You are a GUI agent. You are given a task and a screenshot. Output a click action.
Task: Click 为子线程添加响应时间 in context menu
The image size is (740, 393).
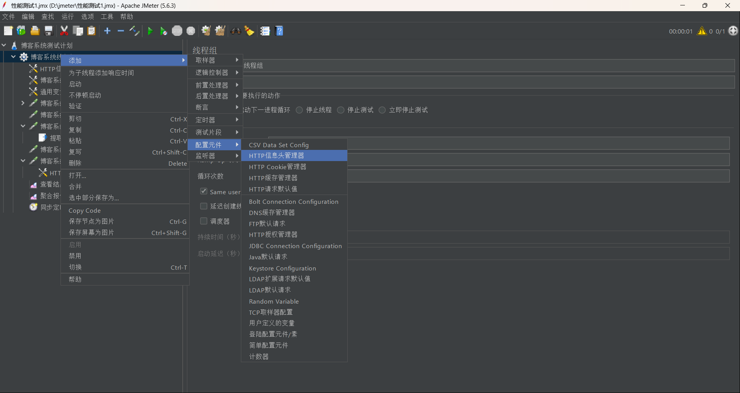(x=125, y=73)
